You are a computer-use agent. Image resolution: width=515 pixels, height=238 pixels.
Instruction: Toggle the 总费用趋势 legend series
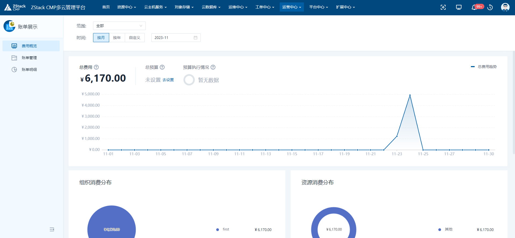coord(484,67)
